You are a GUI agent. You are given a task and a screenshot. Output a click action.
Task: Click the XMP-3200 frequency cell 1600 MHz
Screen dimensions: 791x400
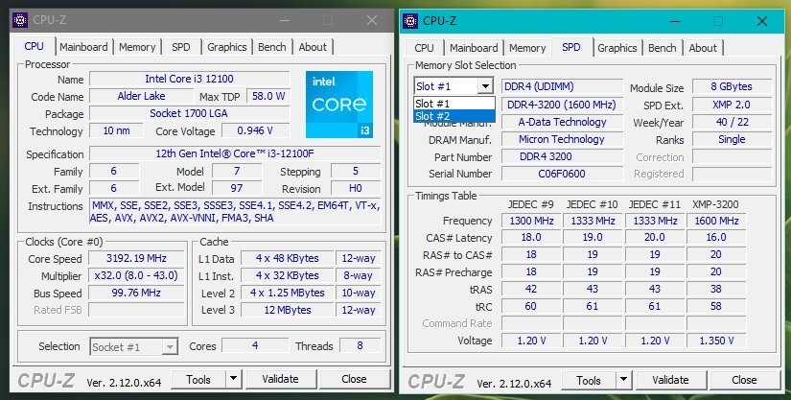[x=716, y=221]
